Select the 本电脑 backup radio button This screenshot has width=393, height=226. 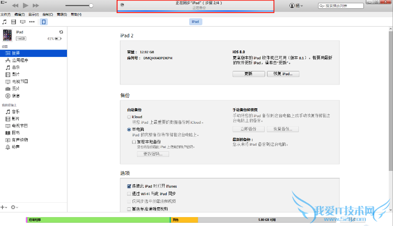click(129, 129)
